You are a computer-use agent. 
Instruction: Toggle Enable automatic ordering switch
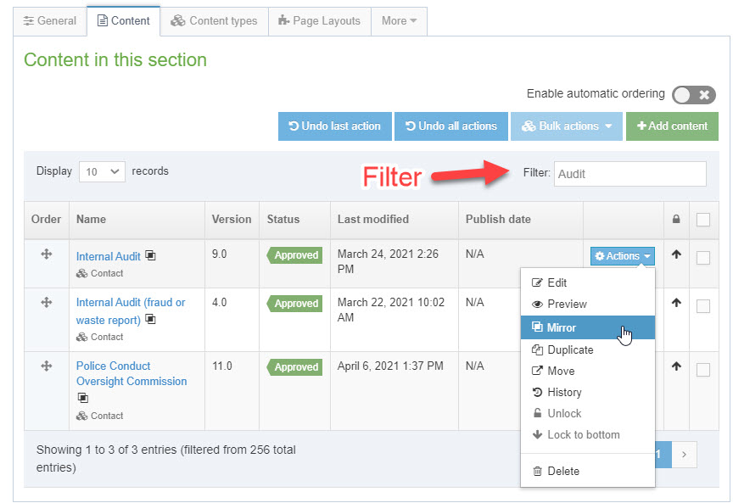[x=694, y=95]
